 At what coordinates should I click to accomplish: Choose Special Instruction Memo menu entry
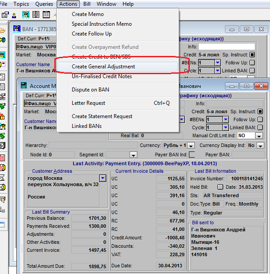tap(102, 24)
